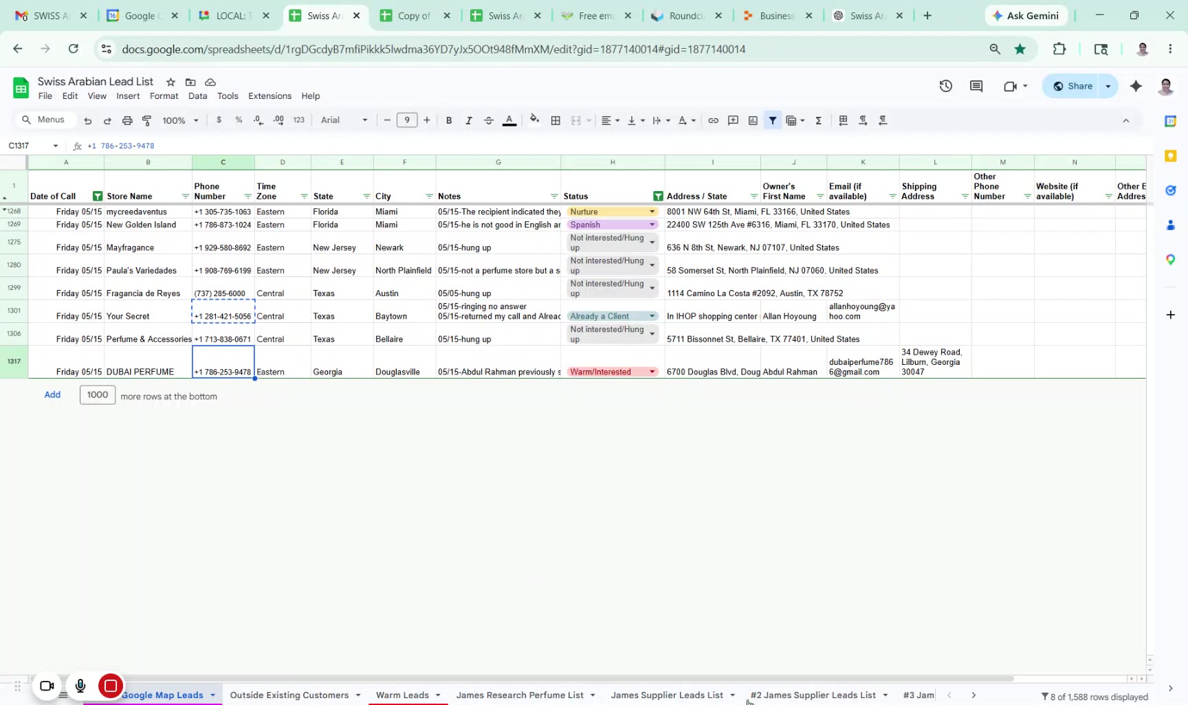Decrease the font size
The width and height of the screenshot is (1188, 705).
[x=387, y=120]
